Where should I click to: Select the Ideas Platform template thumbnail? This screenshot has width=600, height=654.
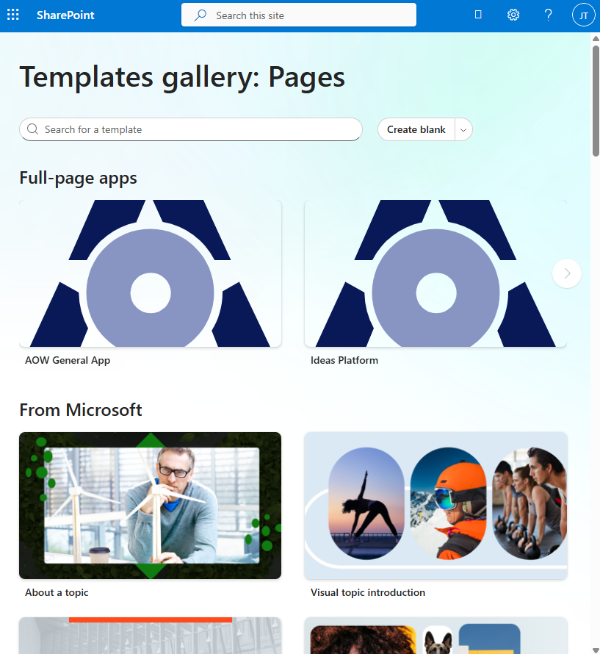[435, 273]
